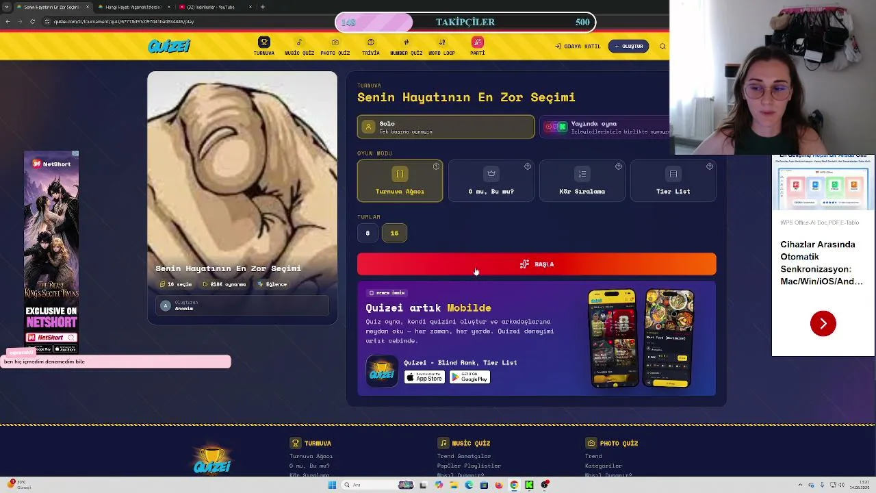Click the taskbar clock and date

point(860,485)
